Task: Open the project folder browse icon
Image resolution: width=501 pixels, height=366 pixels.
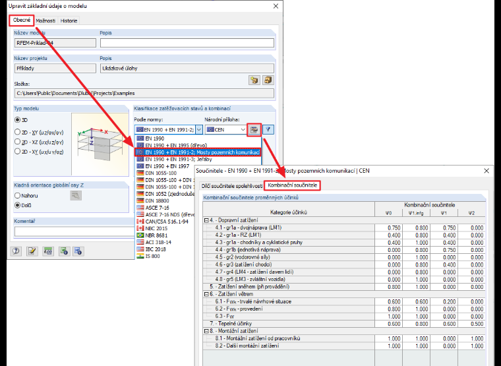Action: pos(254,80)
